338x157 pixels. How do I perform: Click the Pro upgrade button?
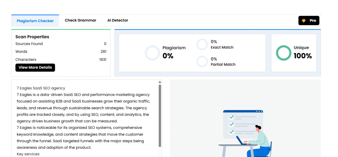[309, 20]
